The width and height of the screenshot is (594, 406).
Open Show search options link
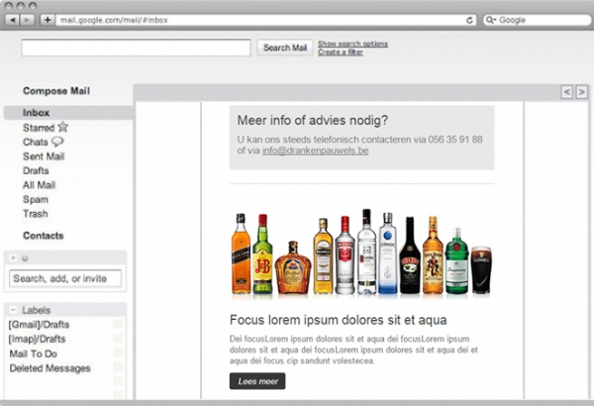tap(352, 44)
